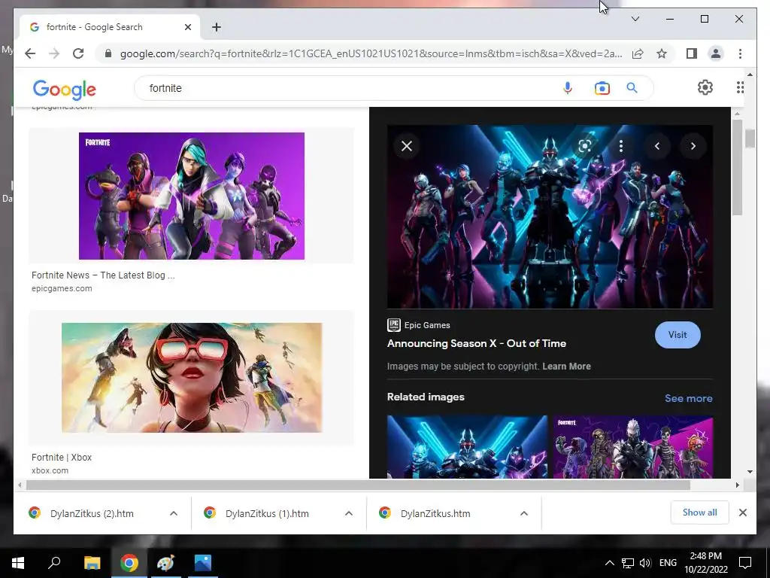Open preview panel more options menu
770x578 pixels.
click(621, 146)
